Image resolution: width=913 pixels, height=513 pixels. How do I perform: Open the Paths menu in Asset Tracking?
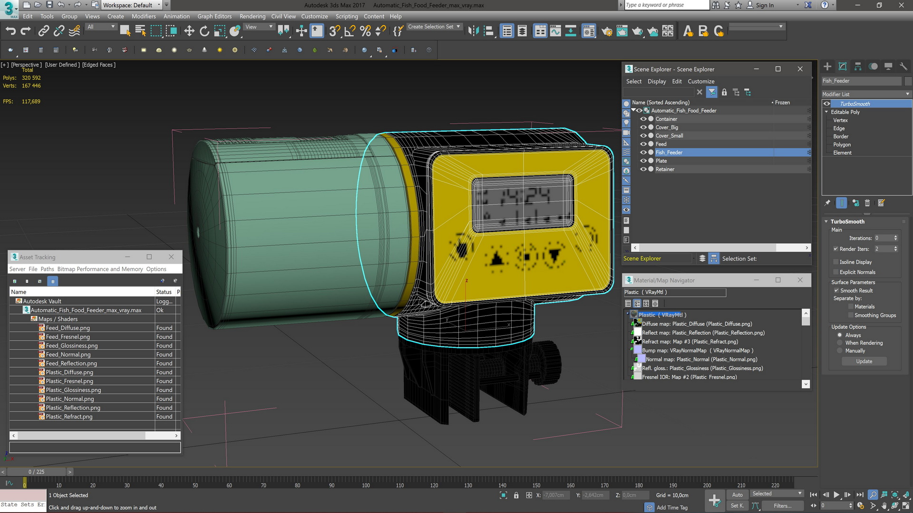47,269
